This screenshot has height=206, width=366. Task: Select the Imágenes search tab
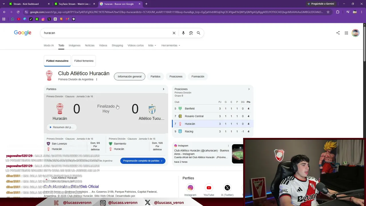click(x=74, y=45)
